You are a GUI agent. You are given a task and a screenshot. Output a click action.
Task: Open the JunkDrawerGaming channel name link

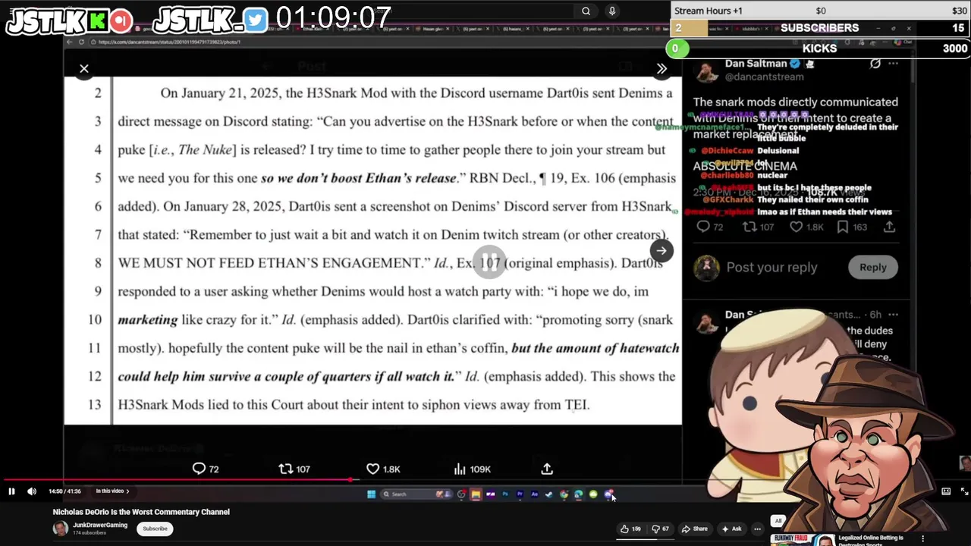click(x=100, y=525)
